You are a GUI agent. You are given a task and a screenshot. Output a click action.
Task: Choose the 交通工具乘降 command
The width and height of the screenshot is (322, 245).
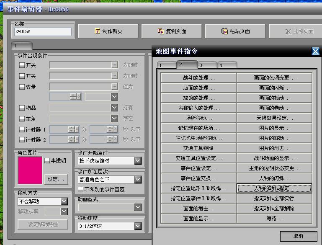pos(198,148)
